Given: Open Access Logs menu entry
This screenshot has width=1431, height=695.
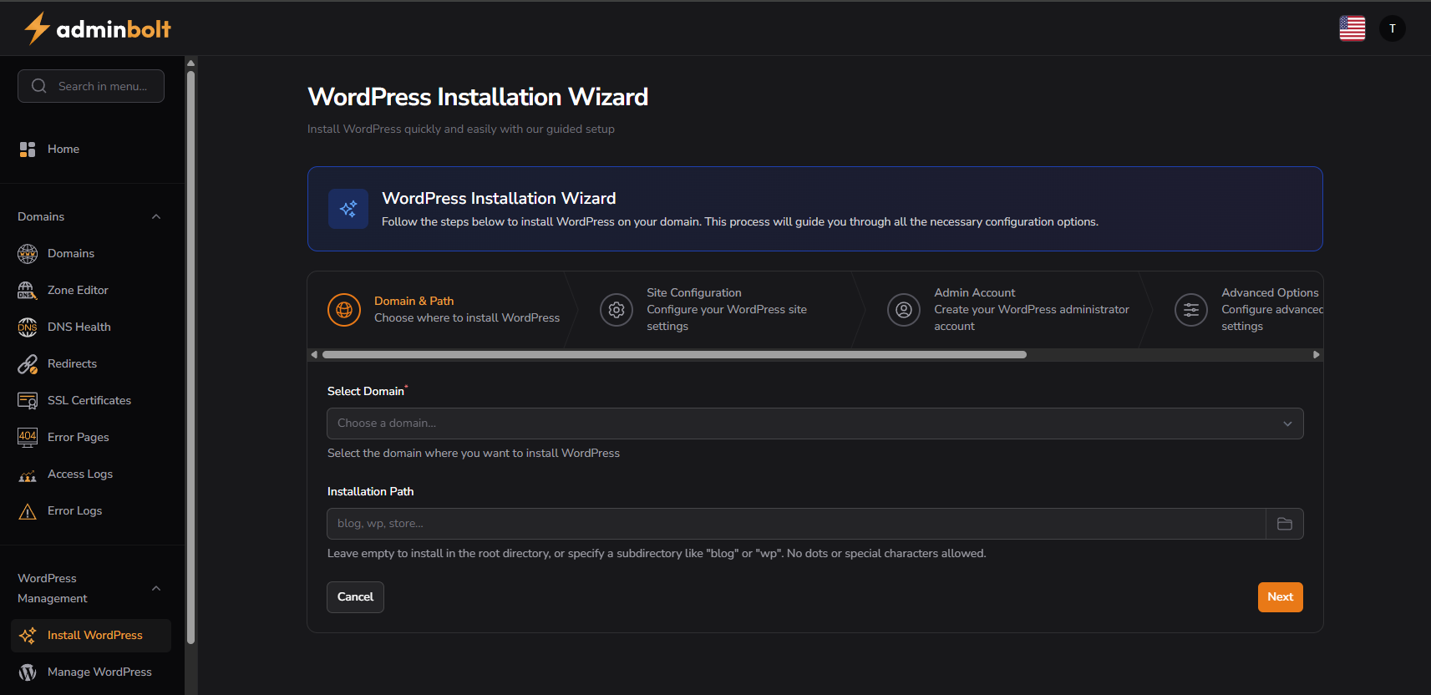Looking at the screenshot, I should 90,474.
